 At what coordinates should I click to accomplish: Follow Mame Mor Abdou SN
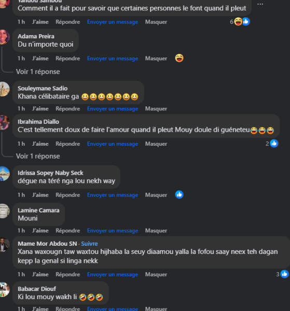coord(89,244)
